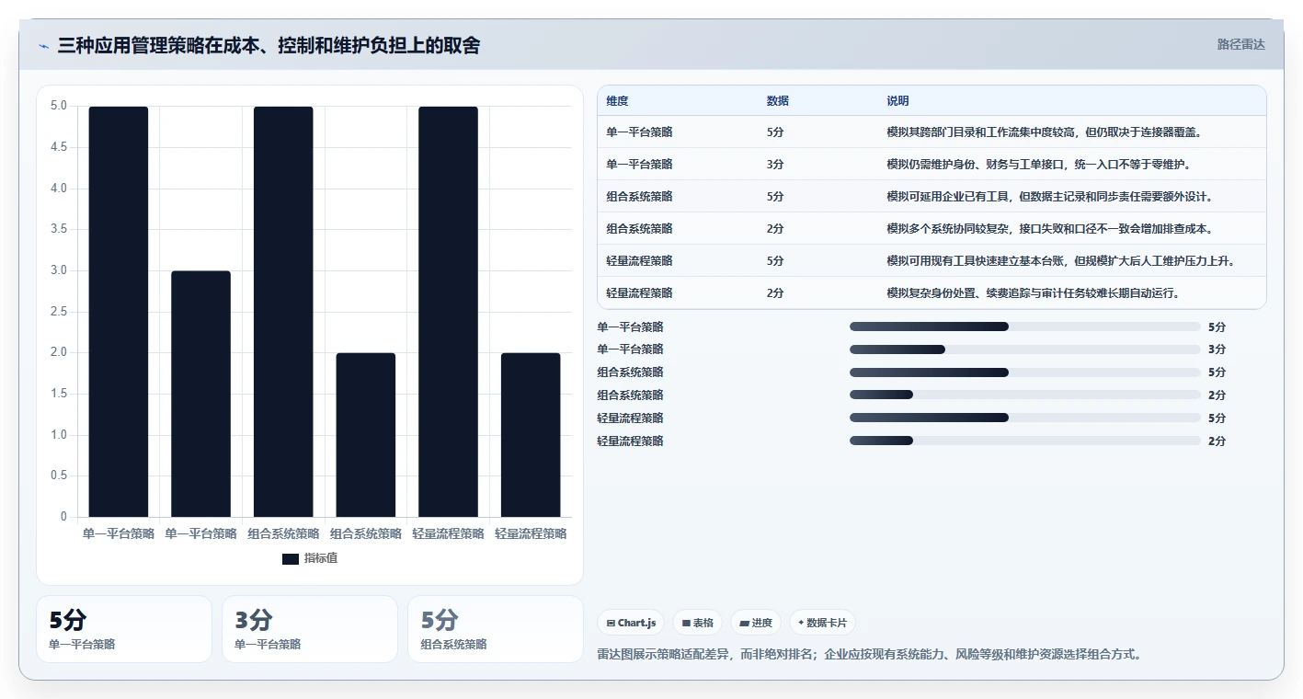Click the pulse icon beside the page title
Viewport: 1303px width, 699px height.
tap(43, 46)
